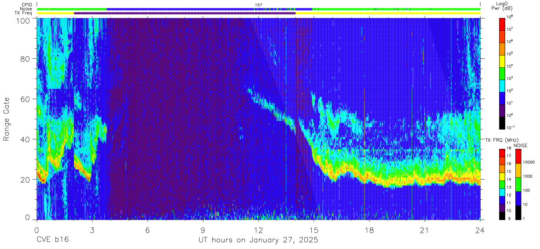Pick the green segment of the NOISE colorbar

pos(518,184)
